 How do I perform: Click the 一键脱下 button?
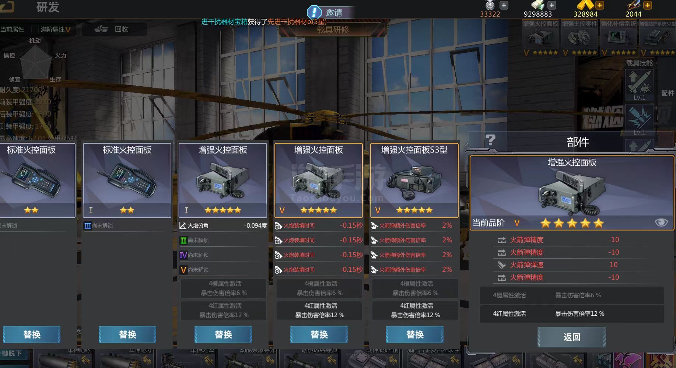[x=11, y=353]
